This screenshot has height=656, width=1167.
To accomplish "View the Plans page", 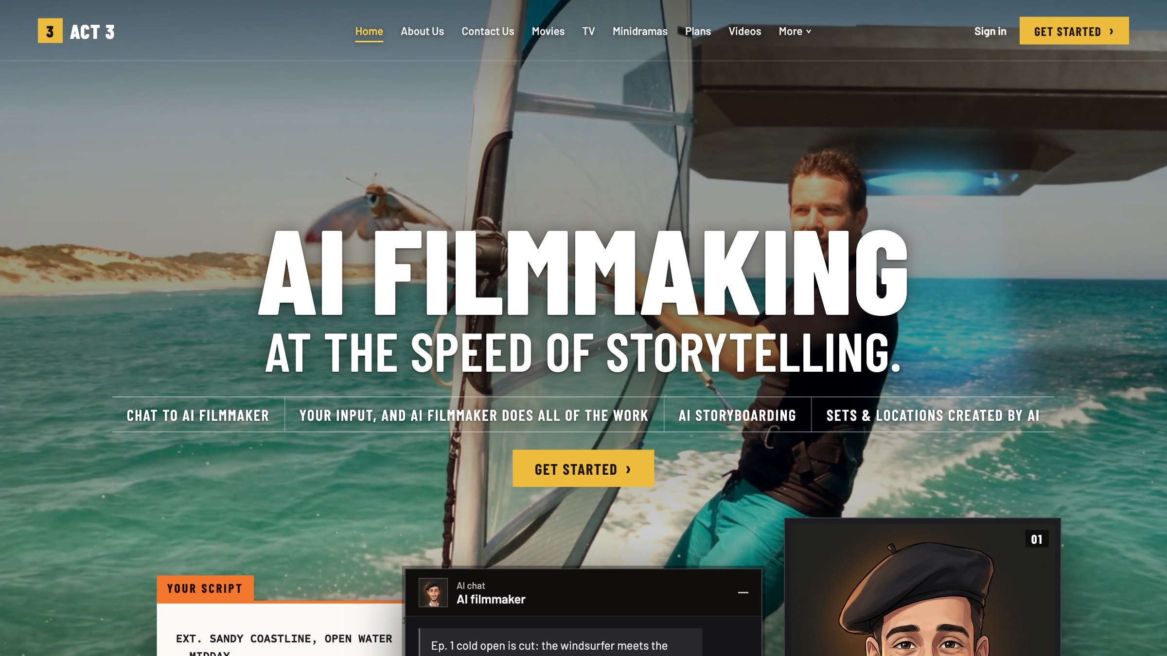I will pos(698,31).
